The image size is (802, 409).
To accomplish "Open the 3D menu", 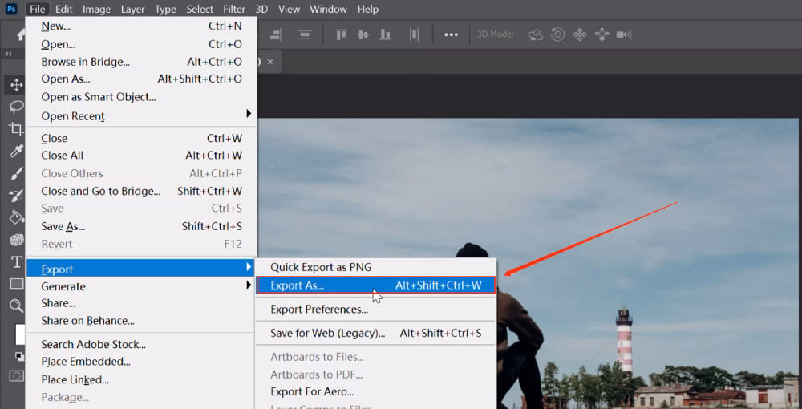I will coord(261,9).
